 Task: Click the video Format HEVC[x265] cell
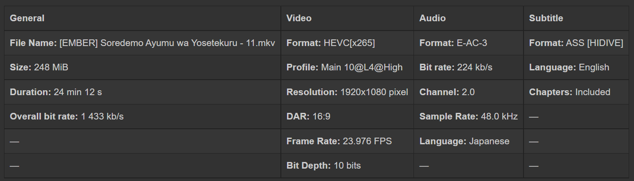(x=331, y=43)
